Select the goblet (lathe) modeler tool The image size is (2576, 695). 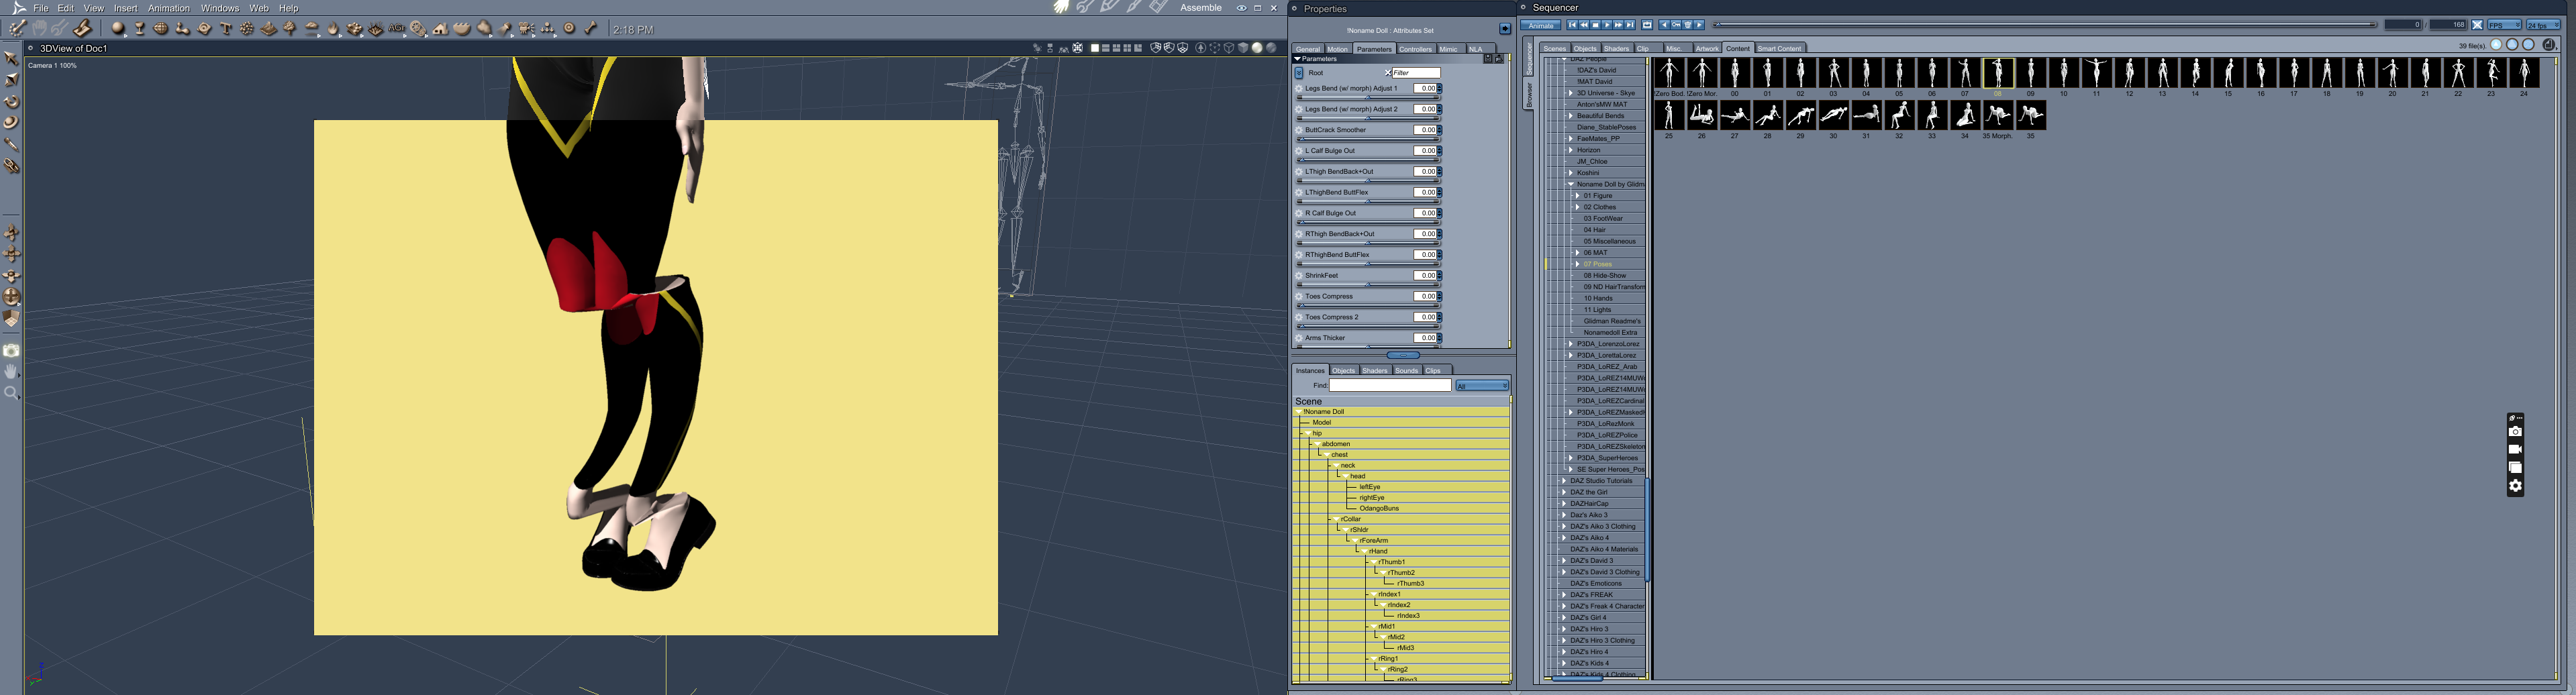pyautogui.click(x=140, y=29)
